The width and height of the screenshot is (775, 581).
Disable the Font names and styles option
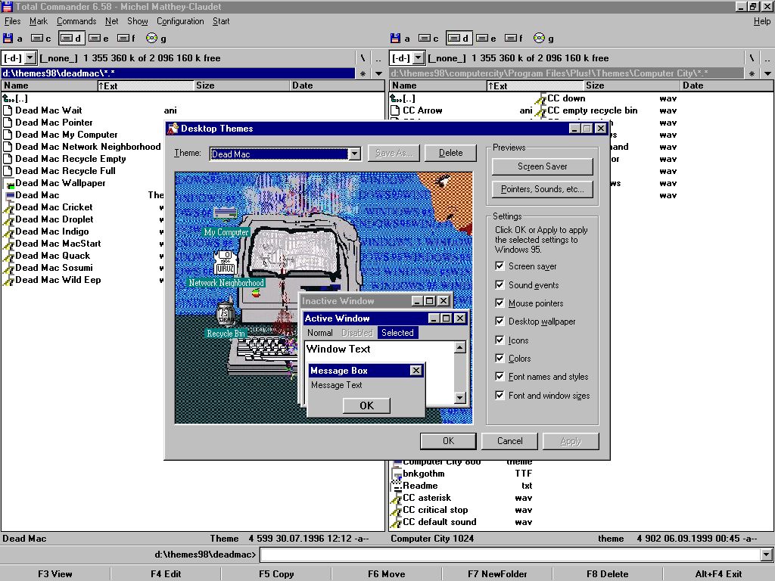tap(500, 377)
